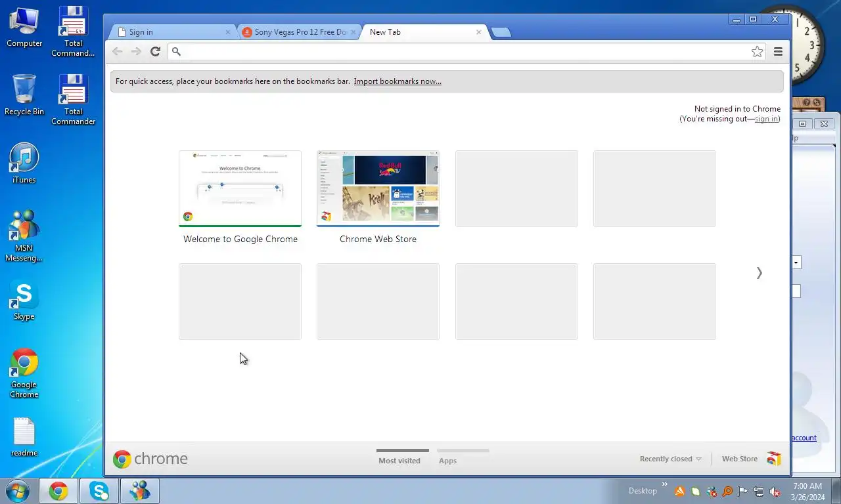
Task: Click the network tray icon
Action: coord(759,492)
